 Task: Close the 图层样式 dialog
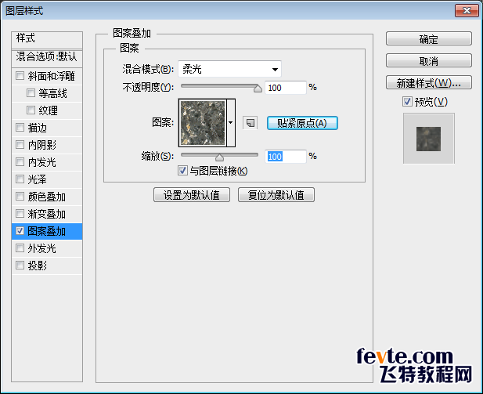[467, 11]
